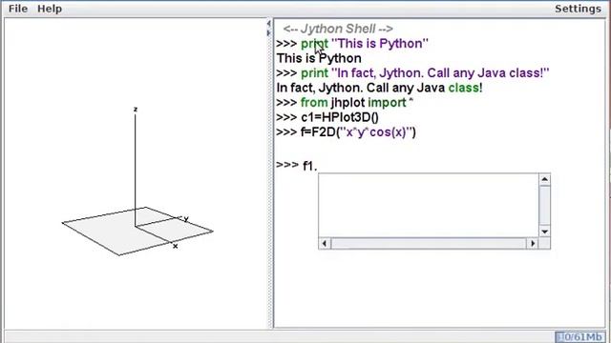
Task: Click the y axis label in 3D plot
Action: pos(186,219)
